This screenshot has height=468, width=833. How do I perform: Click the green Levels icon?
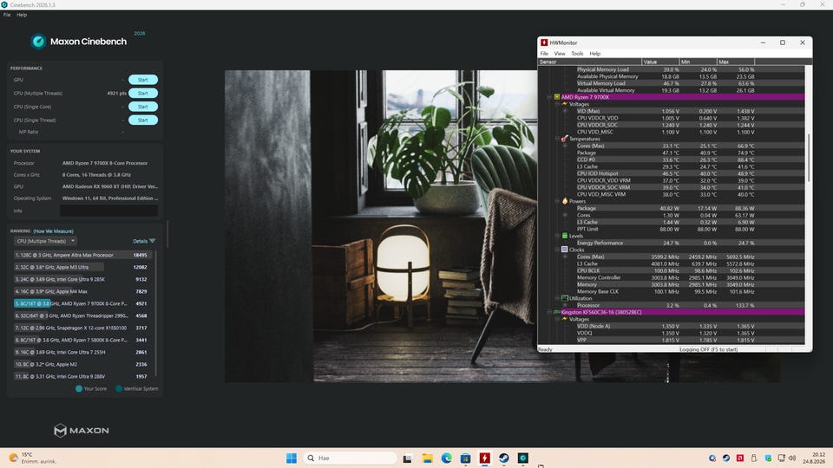(565, 236)
